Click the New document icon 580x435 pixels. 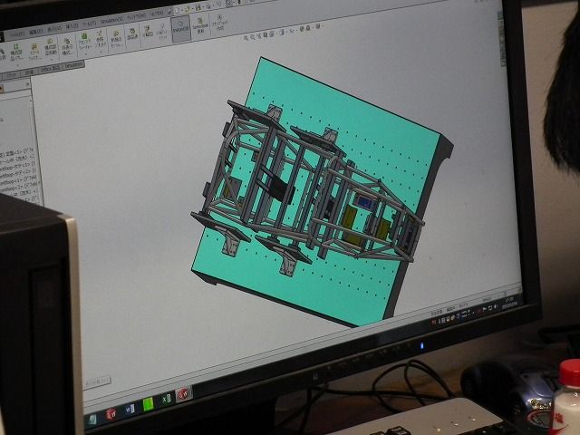(178, 10)
